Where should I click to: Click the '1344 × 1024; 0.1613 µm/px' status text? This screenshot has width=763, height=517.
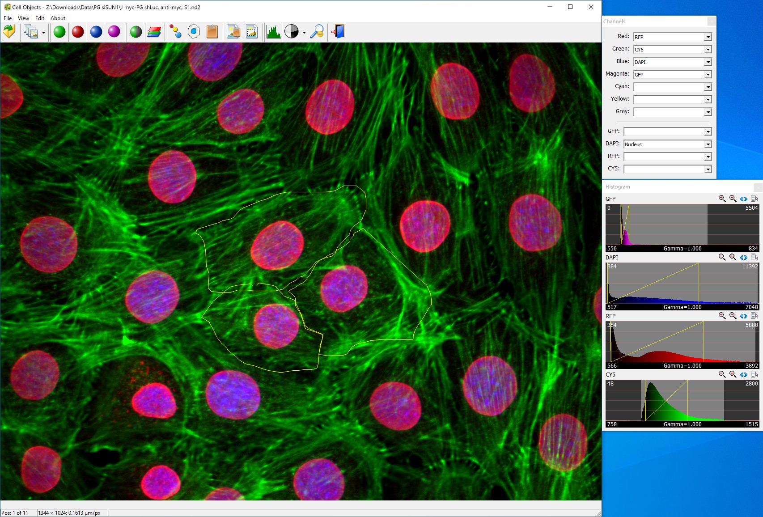coord(69,513)
